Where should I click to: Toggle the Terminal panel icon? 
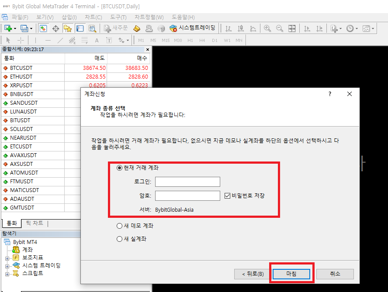(x=80, y=28)
